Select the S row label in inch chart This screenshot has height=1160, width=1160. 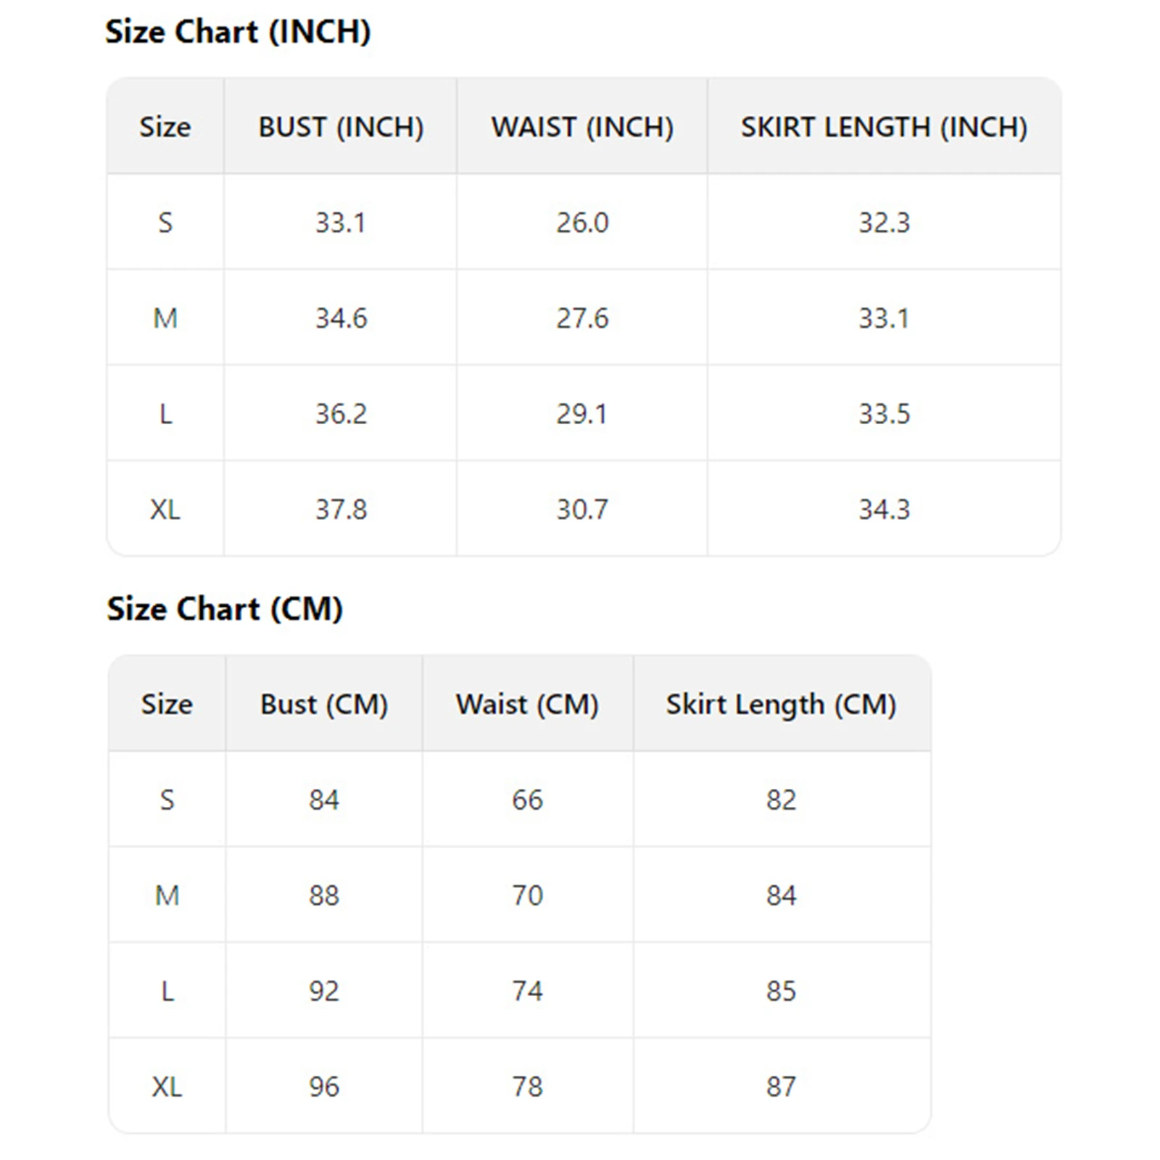click(165, 223)
